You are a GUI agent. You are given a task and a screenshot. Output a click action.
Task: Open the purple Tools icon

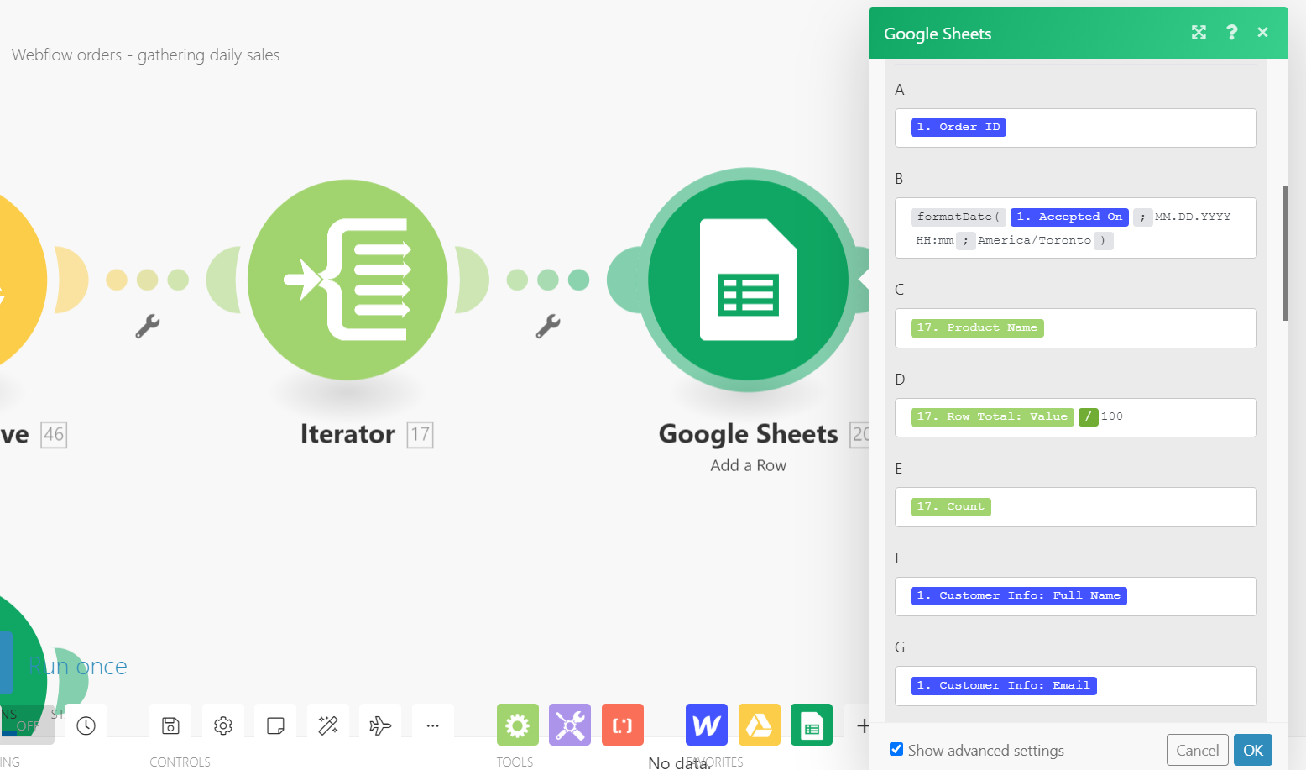pos(570,725)
